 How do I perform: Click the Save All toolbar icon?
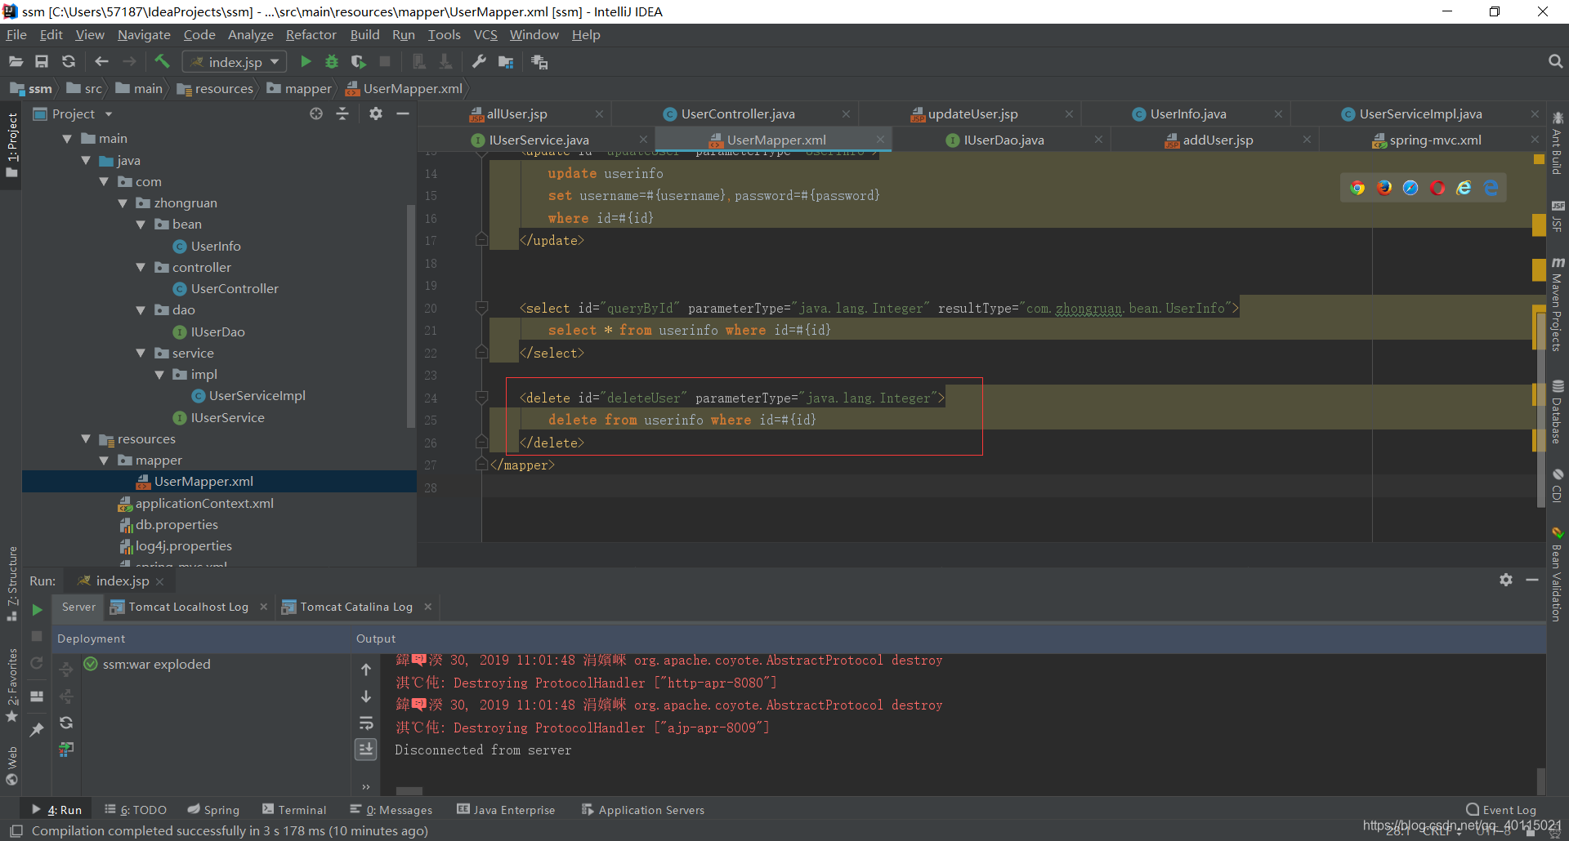[x=42, y=62]
